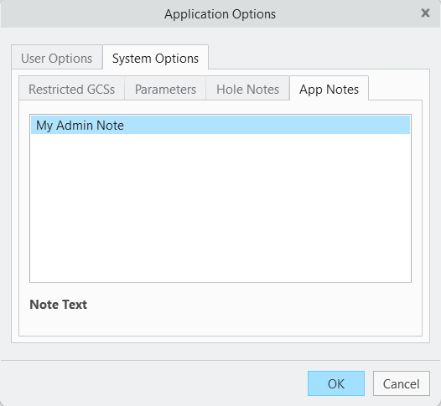Click the Cancel button
The height and width of the screenshot is (406, 441).
tap(402, 383)
